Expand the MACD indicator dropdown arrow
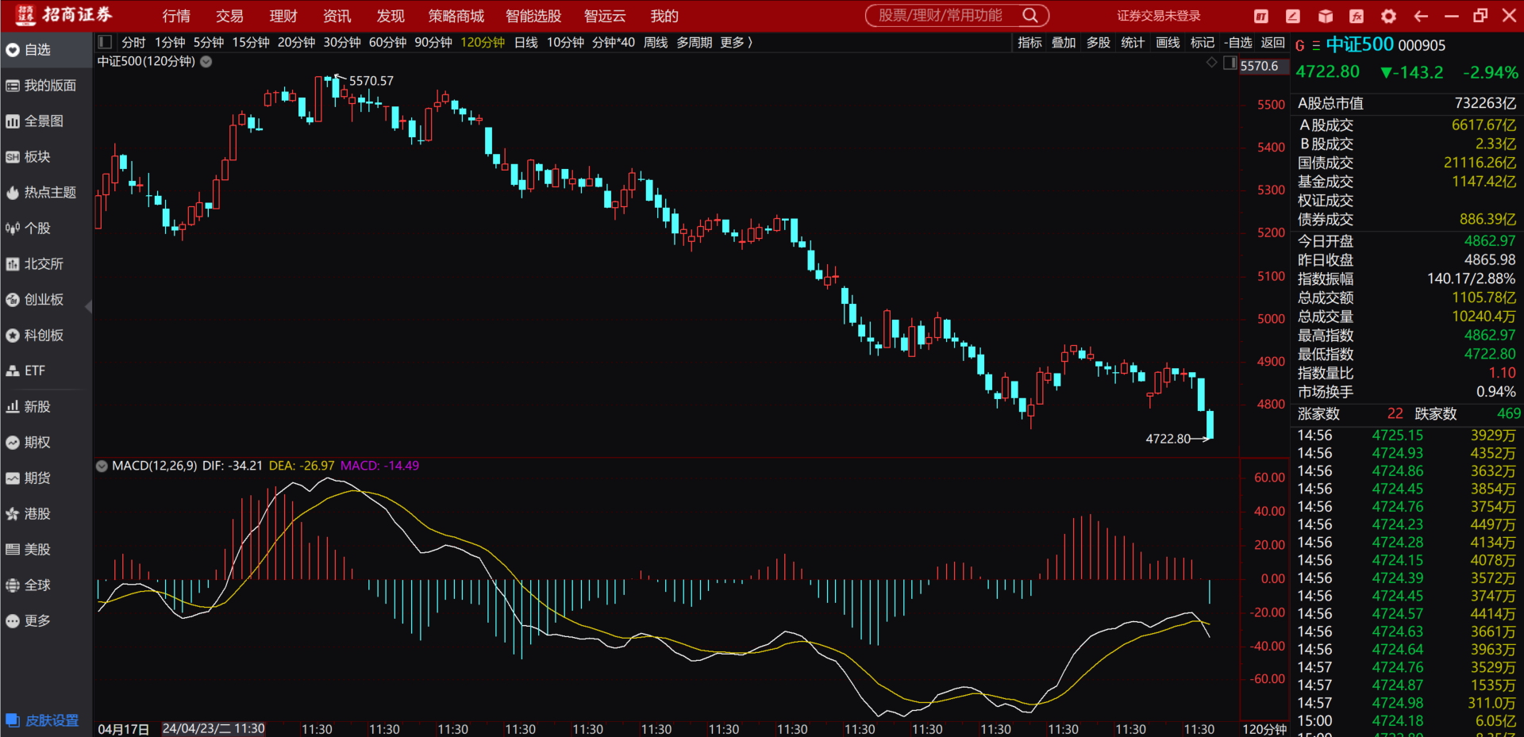1524x737 pixels. click(102, 466)
